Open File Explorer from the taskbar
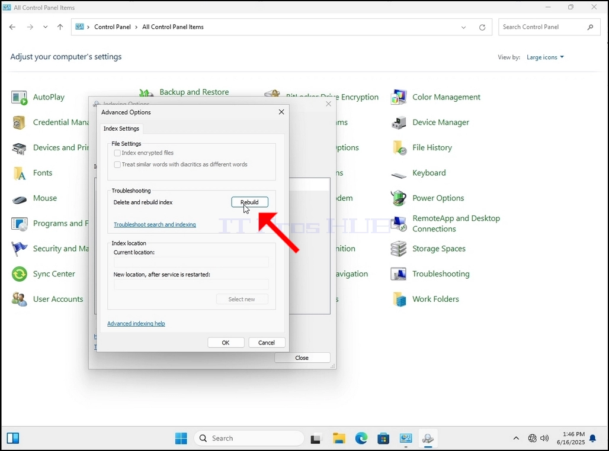This screenshot has height=451, width=609. click(x=339, y=439)
